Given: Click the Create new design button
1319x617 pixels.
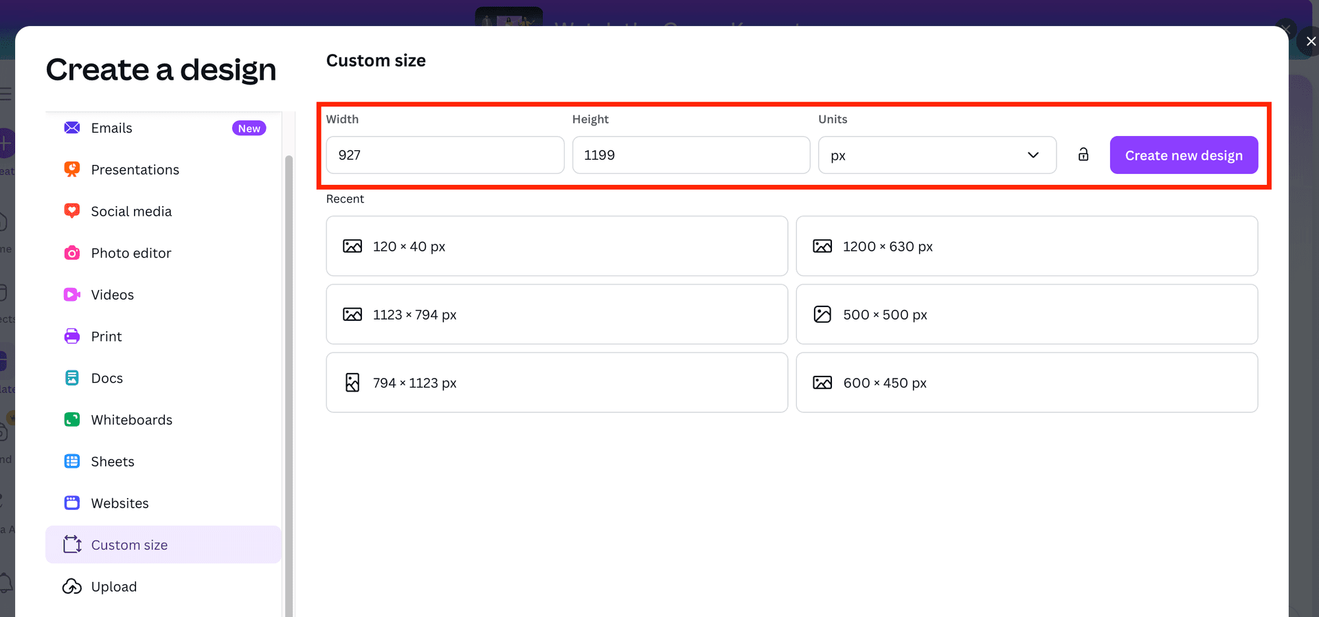Looking at the screenshot, I should coord(1184,155).
